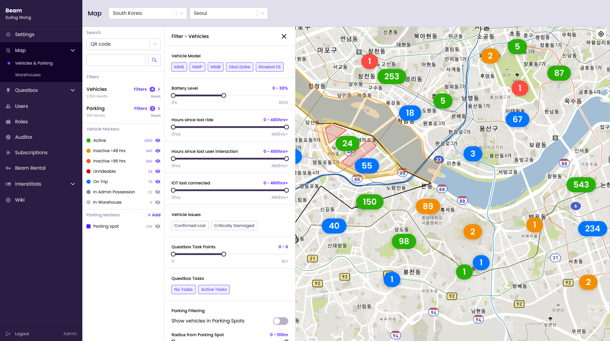The width and height of the screenshot is (610, 341).
Task: Click the blue 18 cluster marker
Action: pos(410,113)
